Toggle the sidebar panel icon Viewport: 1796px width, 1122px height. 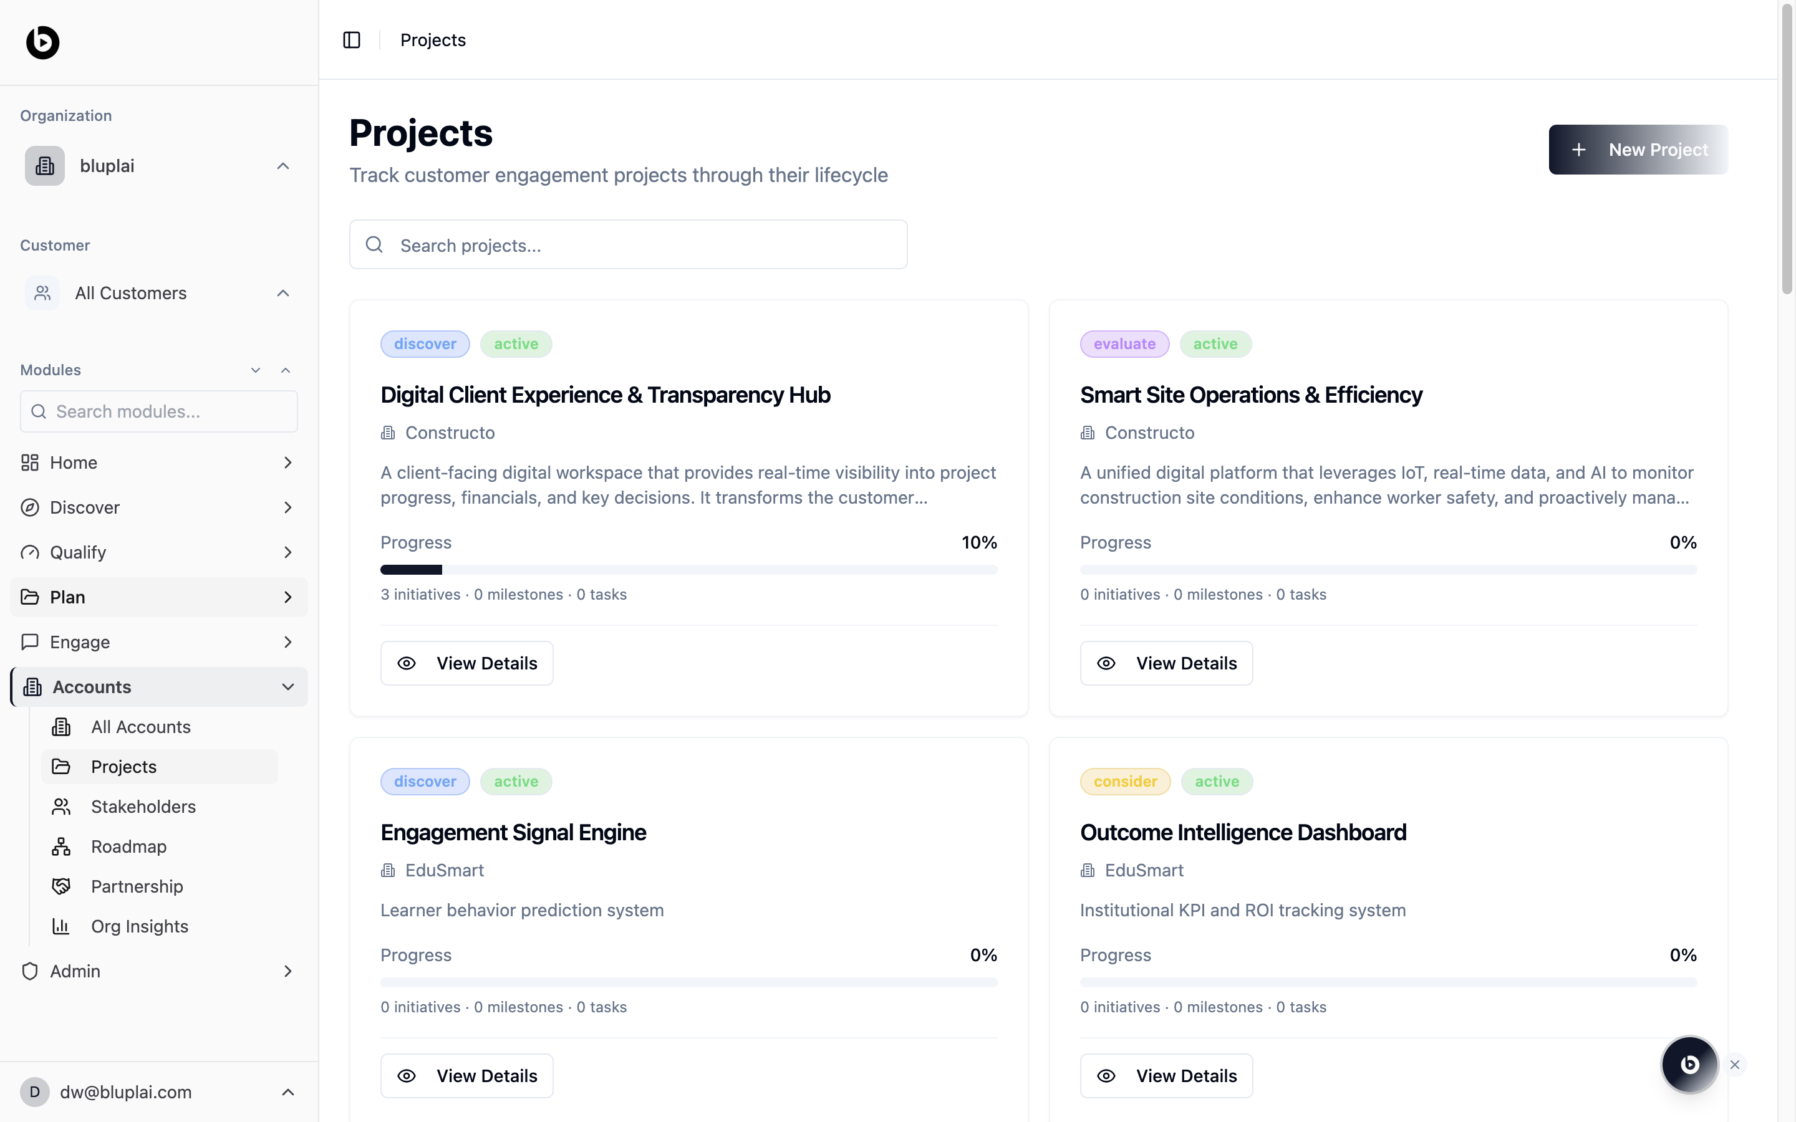point(352,40)
